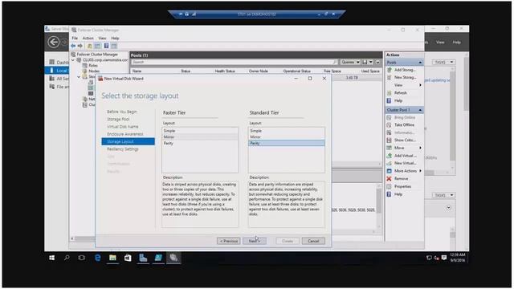
Task: Click the Storage Layout wizard step
Action: [x=128, y=141]
